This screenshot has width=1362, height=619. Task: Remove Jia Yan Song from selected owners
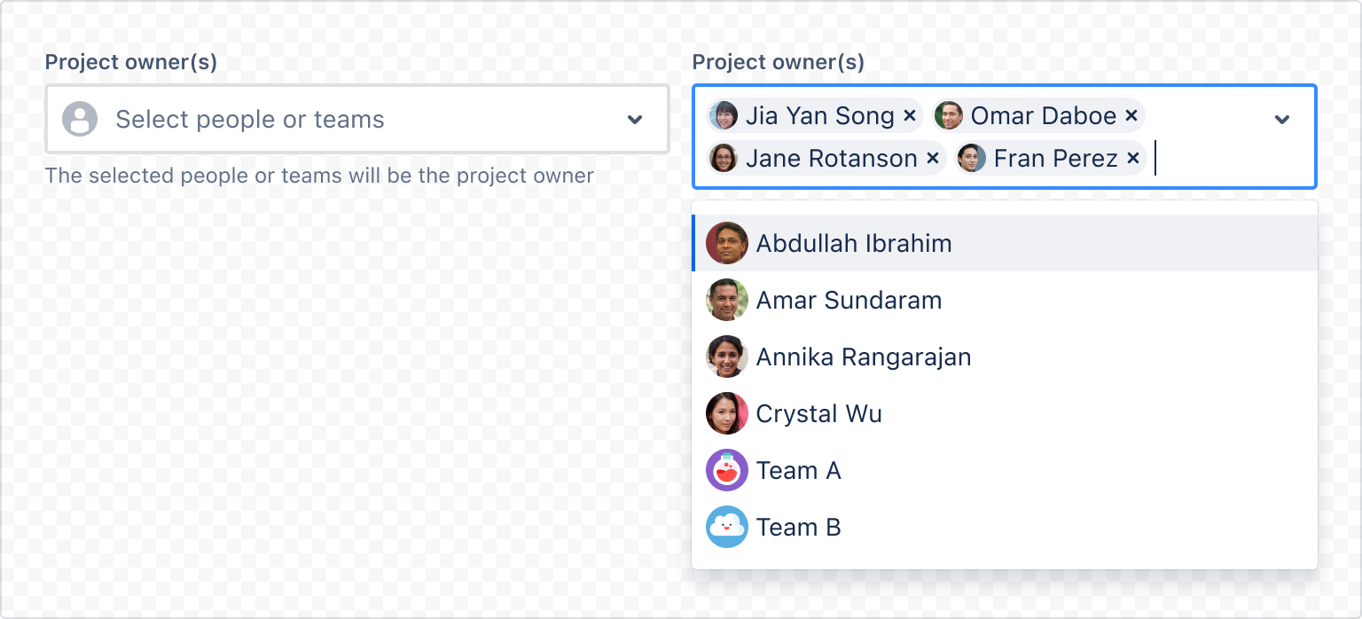point(909,115)
